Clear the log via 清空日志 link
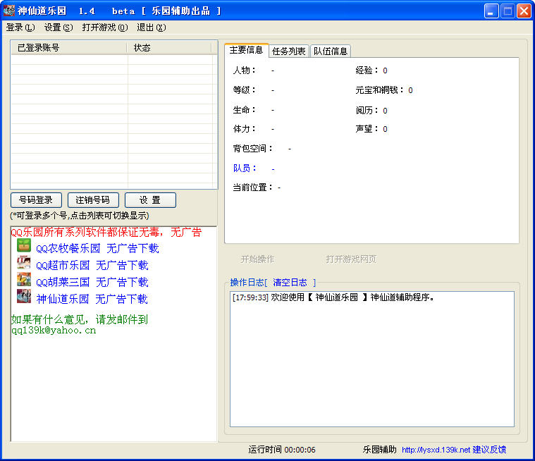This screenshot has width=535, height=461. (x=290, y=282)
